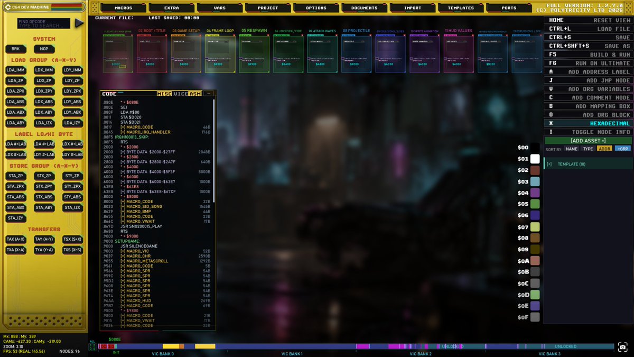Choose the STA_IZY opcode
Screen dimensions: 634x357
16,218
